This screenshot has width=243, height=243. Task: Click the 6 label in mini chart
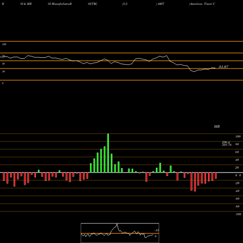[x=156, y=236]
